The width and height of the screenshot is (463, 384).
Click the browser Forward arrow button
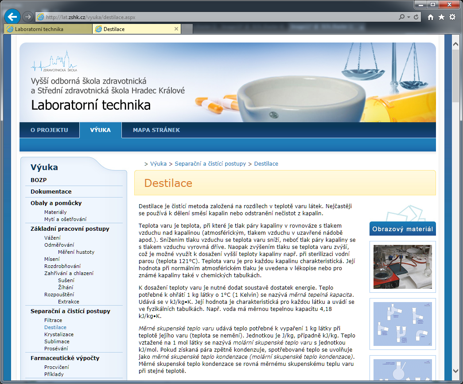click(28, 17)
